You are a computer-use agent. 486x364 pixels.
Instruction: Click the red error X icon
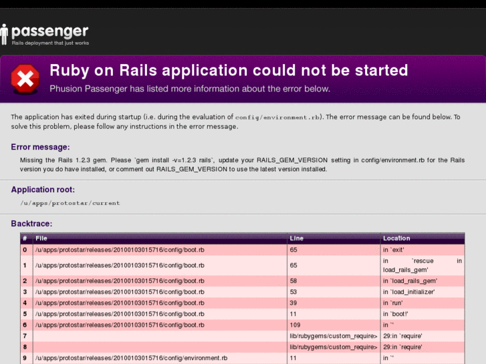[x=25, y=79]
